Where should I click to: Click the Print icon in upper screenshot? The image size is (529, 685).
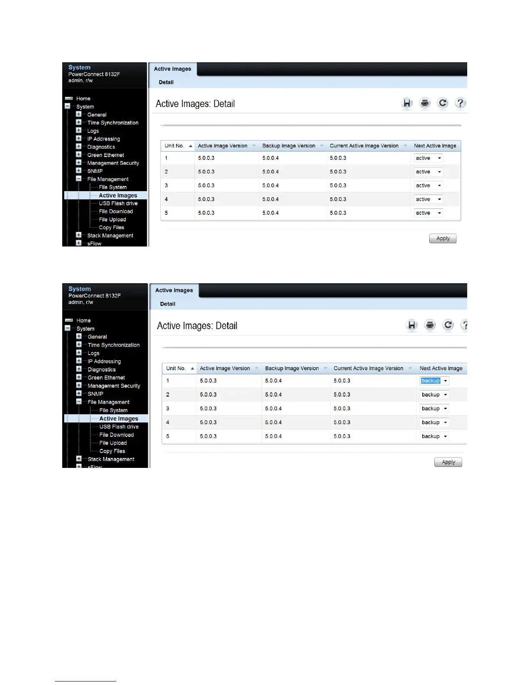coord(425,103)
